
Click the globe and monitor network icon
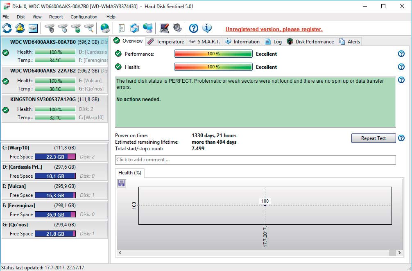pyautogui.click(x=148, y=28)
